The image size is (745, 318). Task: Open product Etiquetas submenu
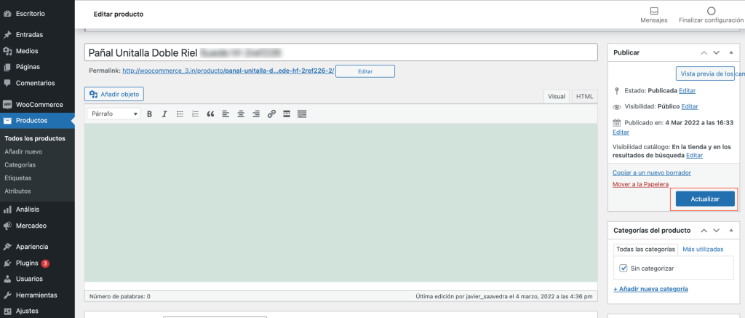click(x=18, y=178)
